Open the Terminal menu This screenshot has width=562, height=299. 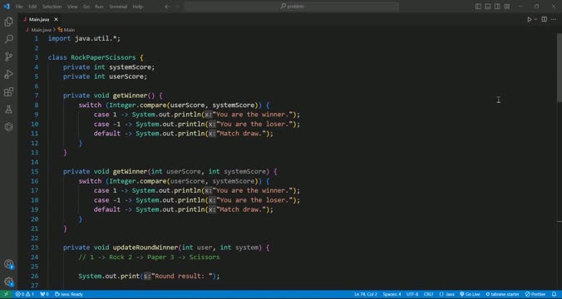coord(118,7)
